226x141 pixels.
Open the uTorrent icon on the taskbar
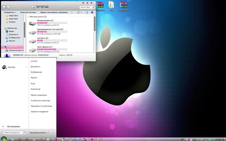[x=70, y=139]
